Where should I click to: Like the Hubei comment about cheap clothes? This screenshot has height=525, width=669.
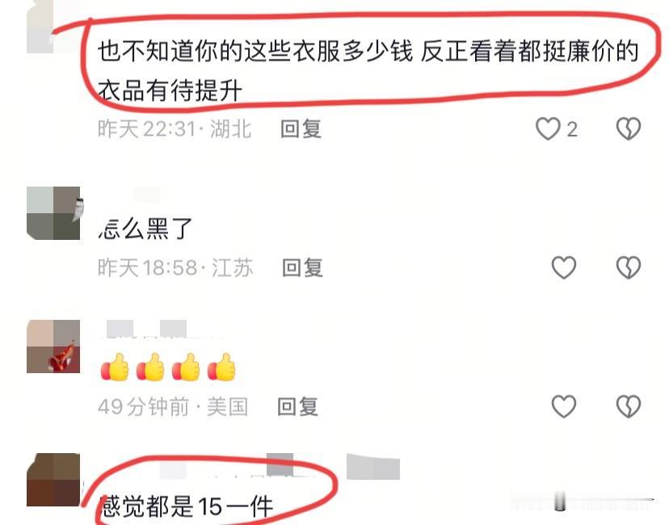pyautogui.click(x=548, y=128)
